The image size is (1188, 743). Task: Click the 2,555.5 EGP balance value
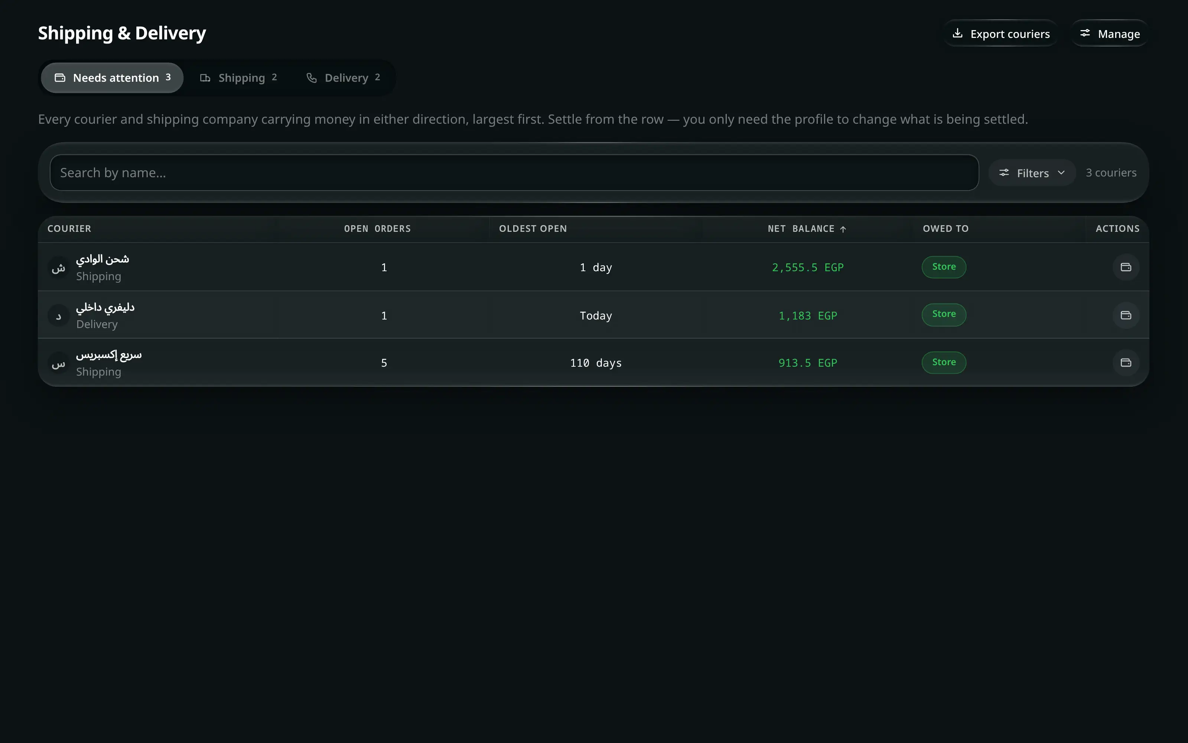(x=807, y=267)
